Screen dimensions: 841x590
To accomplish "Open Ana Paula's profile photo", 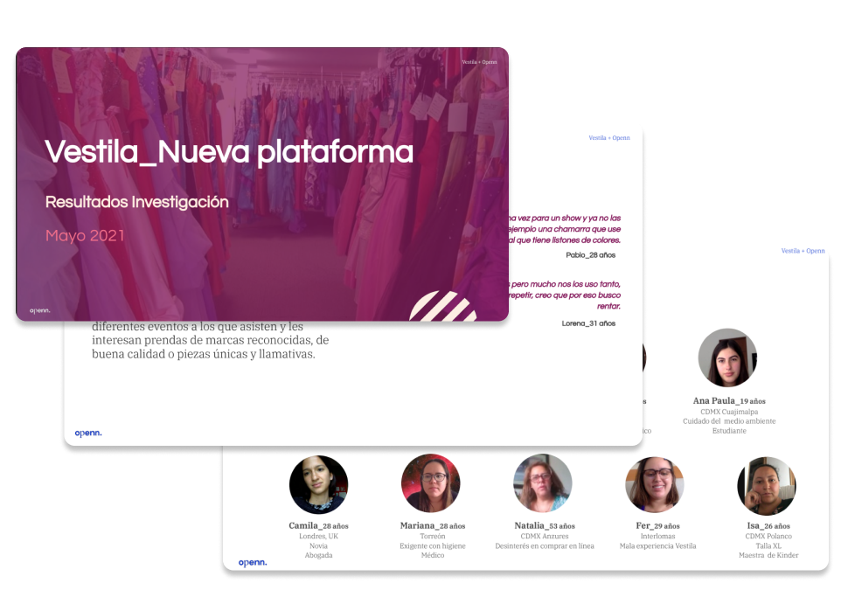I will (x=727, y=357).
